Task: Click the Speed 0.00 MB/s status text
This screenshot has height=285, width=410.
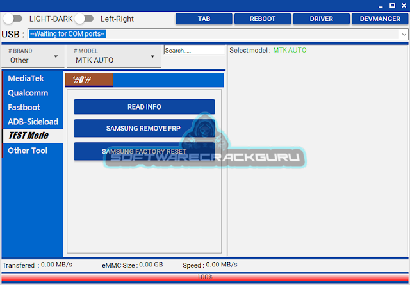Action: 210,265
